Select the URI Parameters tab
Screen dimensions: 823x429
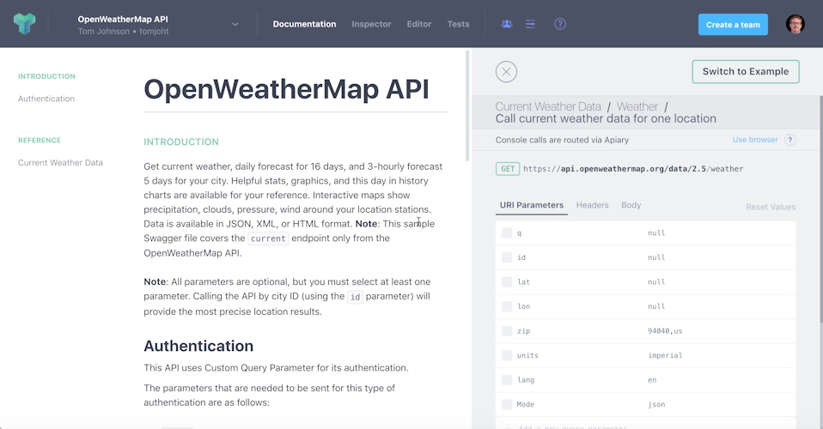(531, 205)
